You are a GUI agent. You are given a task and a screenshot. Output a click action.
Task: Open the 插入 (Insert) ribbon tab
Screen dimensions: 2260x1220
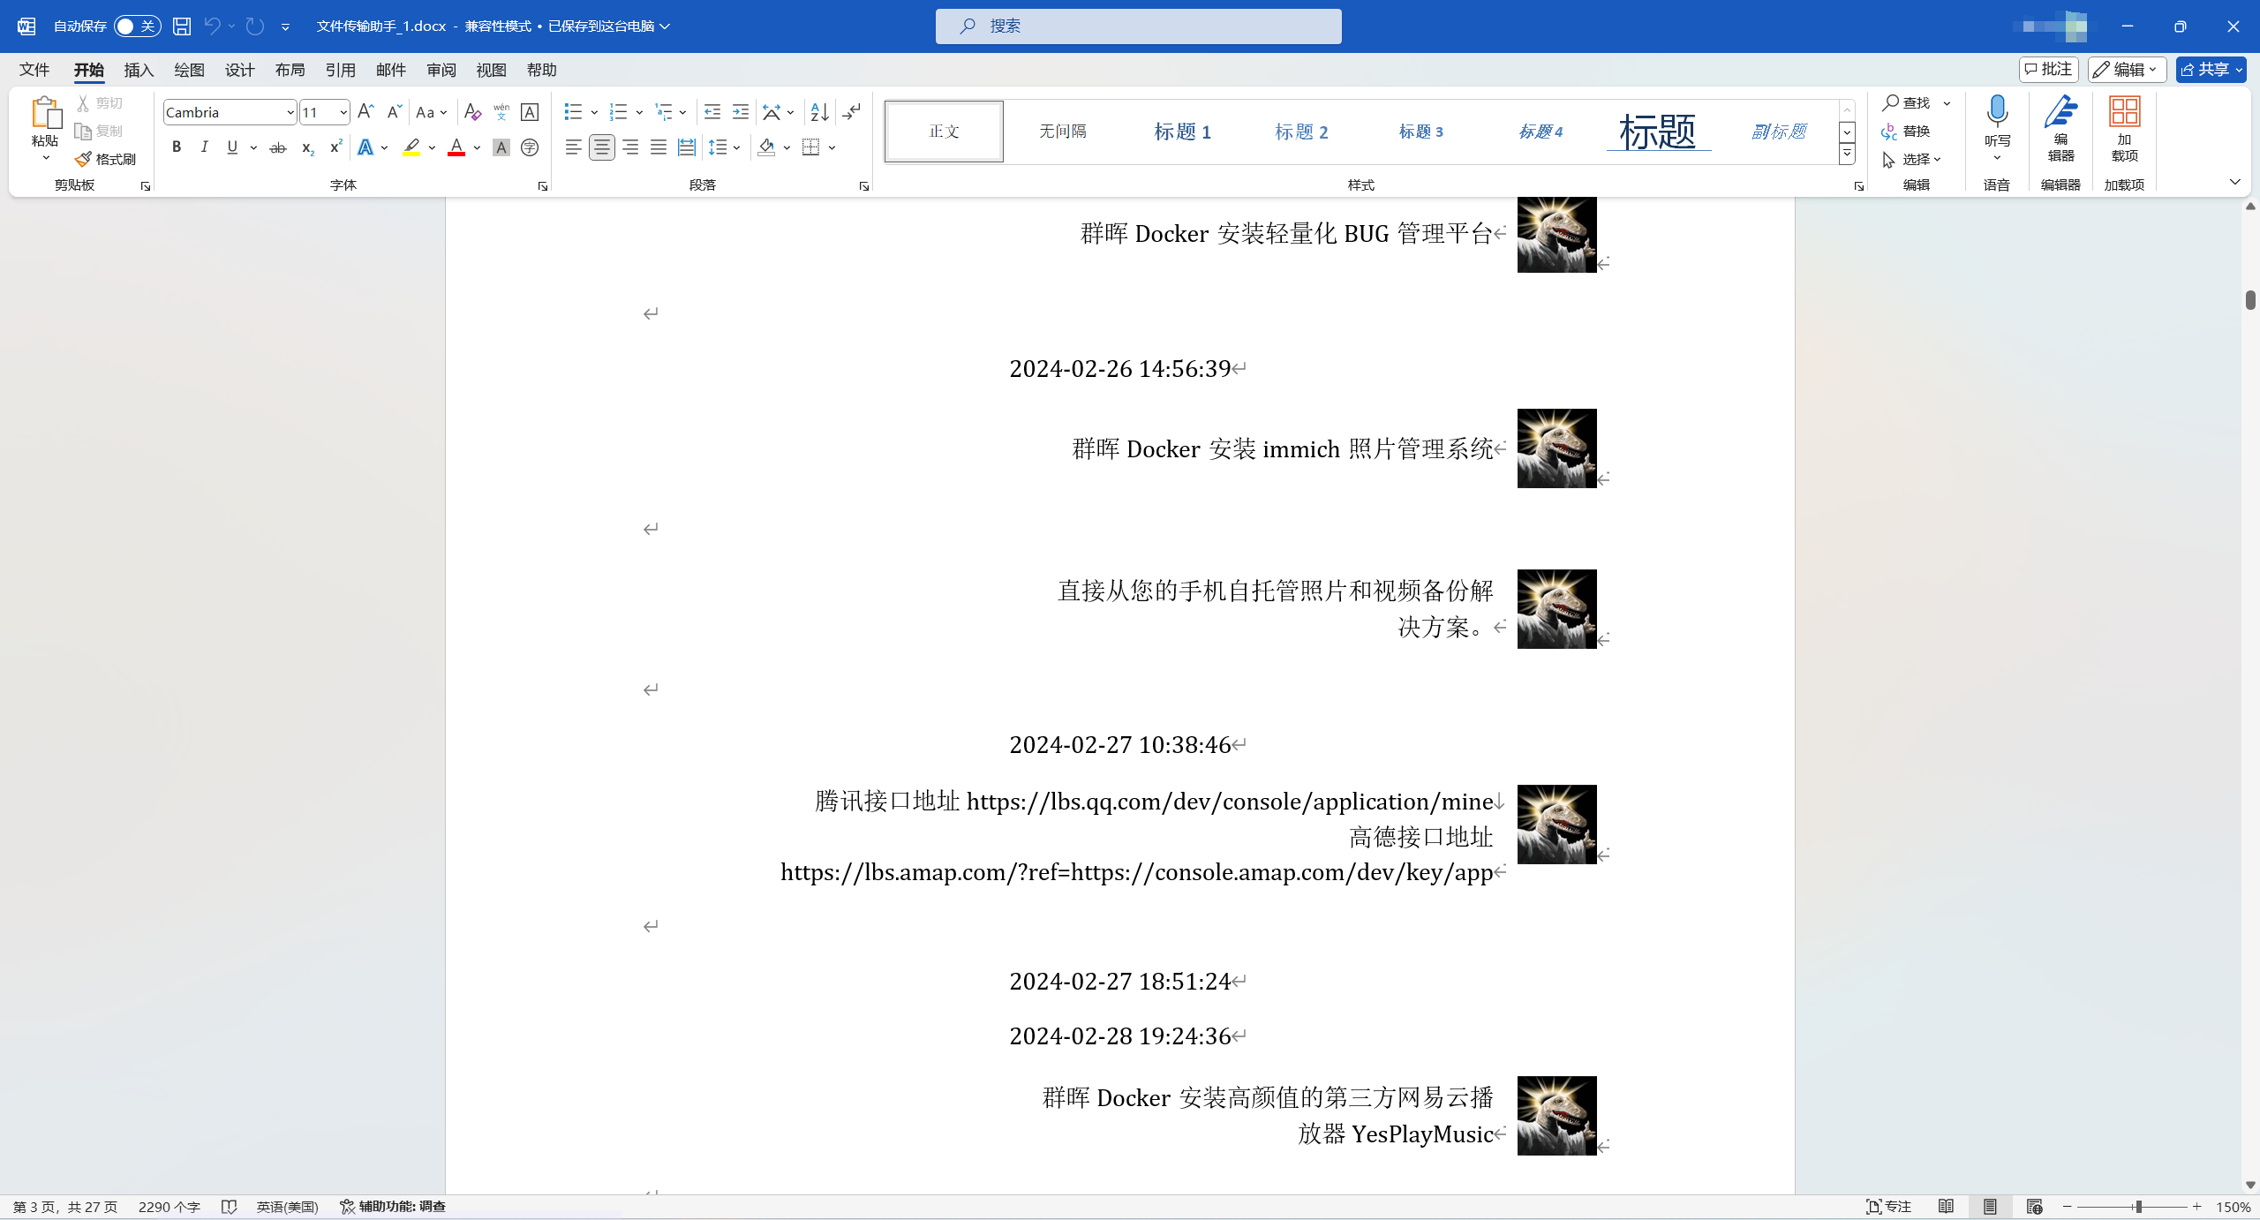pos(139,70)
